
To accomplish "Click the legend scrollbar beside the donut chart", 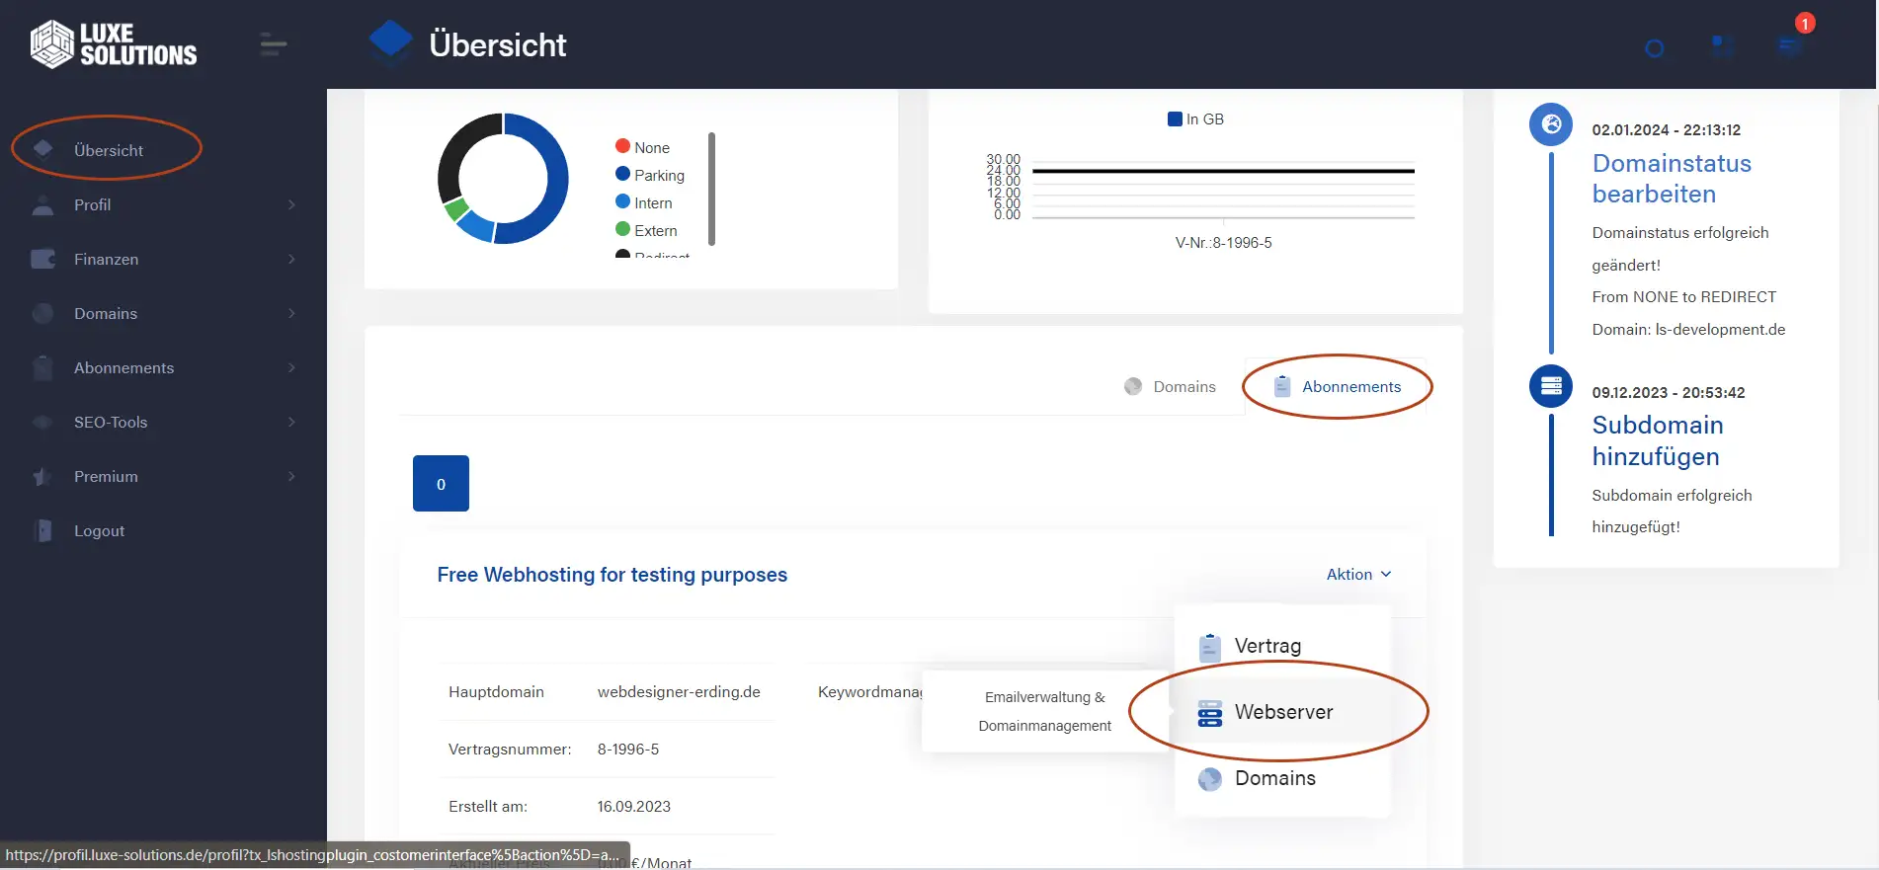I will point(711,188).
